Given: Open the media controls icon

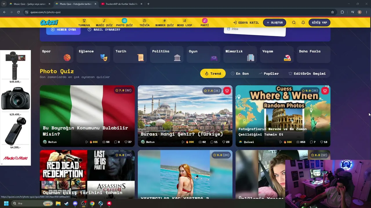Looking at the screenshot, I should point(352,12).
